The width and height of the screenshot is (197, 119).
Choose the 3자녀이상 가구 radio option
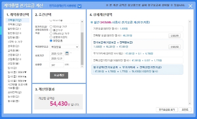click(x=51, y=34)
